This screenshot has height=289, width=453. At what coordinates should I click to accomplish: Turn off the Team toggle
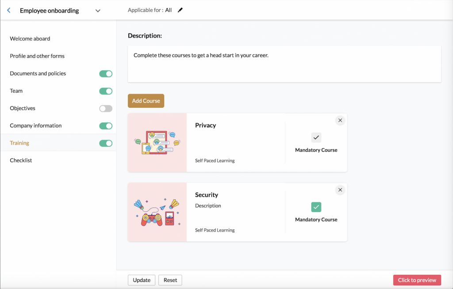(106, 91)
